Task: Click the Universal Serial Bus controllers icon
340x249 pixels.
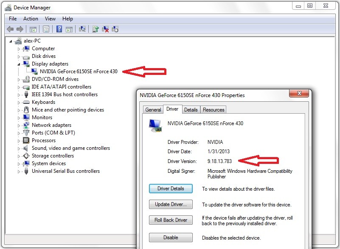Action: [26, 171]
